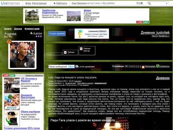Image resolution: width=173 pixels, height=130 pixels.
Task: Click the Профиль link
Action: pyautogui.click(x=164, y=36)
